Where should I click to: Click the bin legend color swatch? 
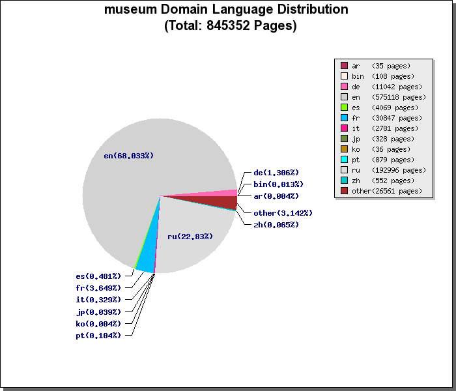[x=344, y=76]
